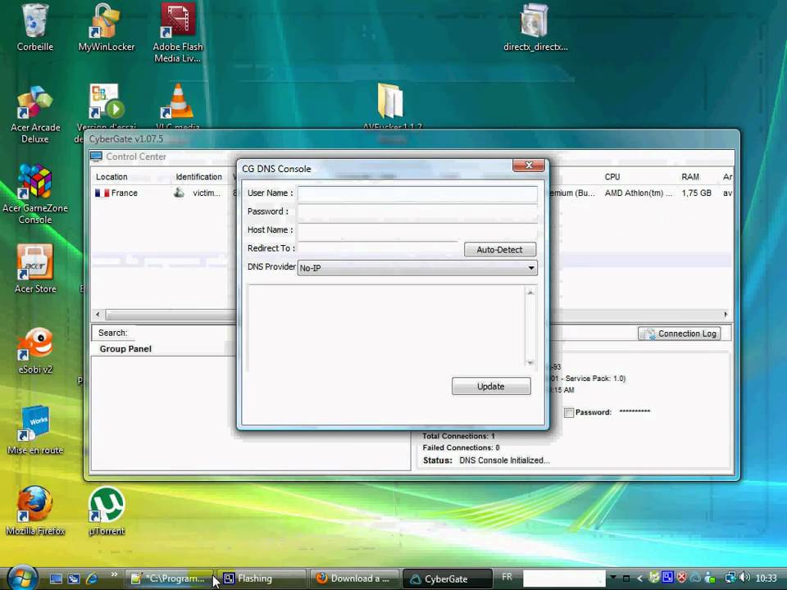
Task: Expand the quick launch overflow chevron
Action: (x=114, y=575)
